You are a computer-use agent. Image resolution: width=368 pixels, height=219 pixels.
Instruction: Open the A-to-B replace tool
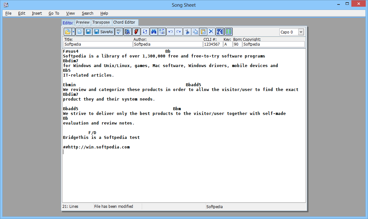[162, 32]
